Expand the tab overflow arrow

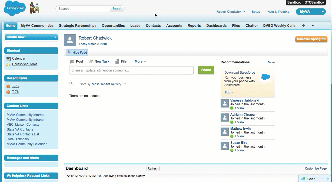[313, 26]
